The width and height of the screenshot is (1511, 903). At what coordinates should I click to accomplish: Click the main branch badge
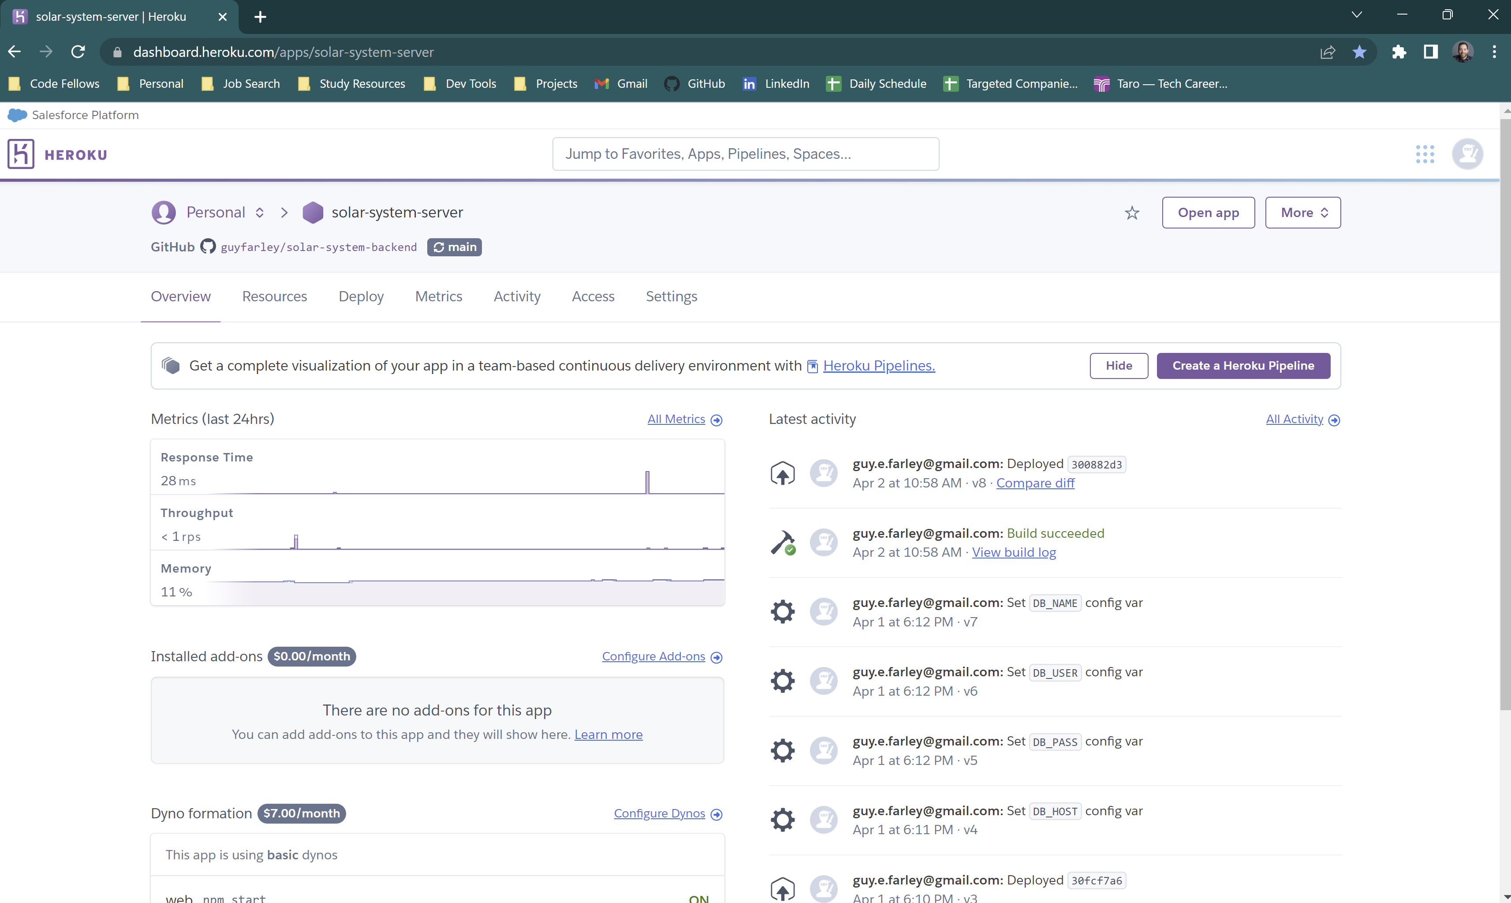pos(454,247)
